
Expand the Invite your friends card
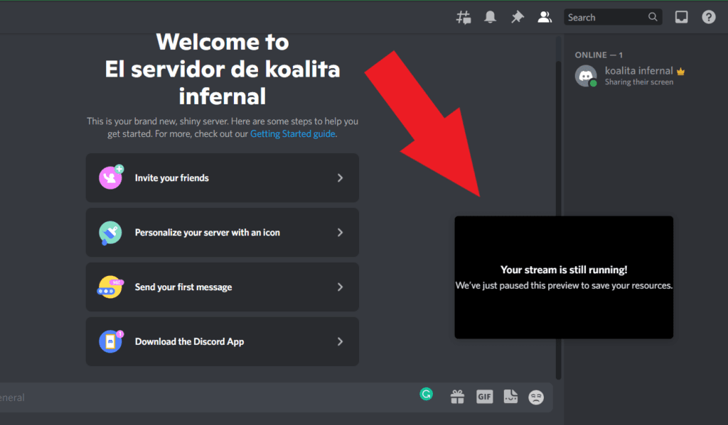pyautogui.click(x=222, y=177)
